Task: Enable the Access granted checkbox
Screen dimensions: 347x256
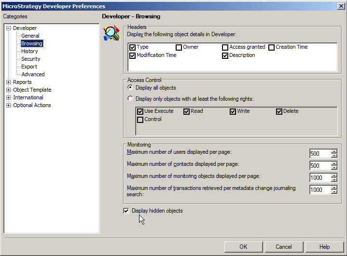Action: pos(225,47)
